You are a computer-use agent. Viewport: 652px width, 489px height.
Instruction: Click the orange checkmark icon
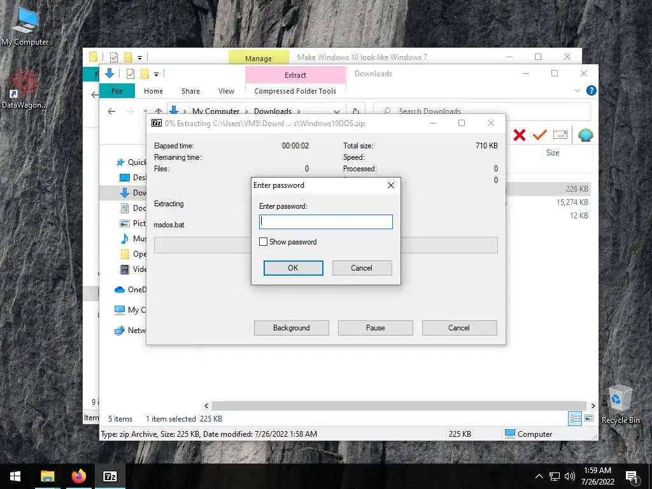pyautogui.click(x=540, y=135)
